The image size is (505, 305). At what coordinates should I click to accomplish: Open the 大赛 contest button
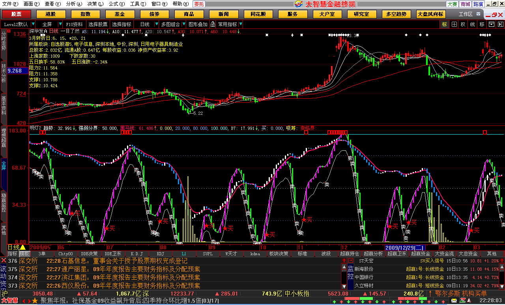point(452,4)
